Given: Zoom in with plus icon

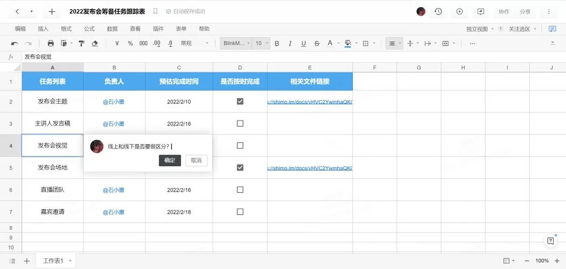Looking at the screenshot, I should pos(556,260).
